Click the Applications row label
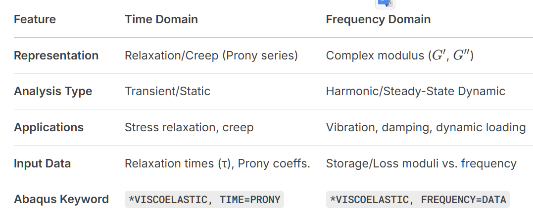This screenshot has height=213, width=533. tap(48, 127)
